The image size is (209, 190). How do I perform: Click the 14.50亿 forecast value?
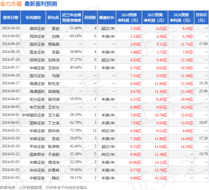point(187,146)
